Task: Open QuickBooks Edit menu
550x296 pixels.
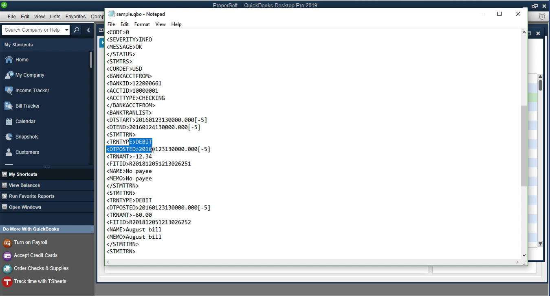Action: pos(25,17)
